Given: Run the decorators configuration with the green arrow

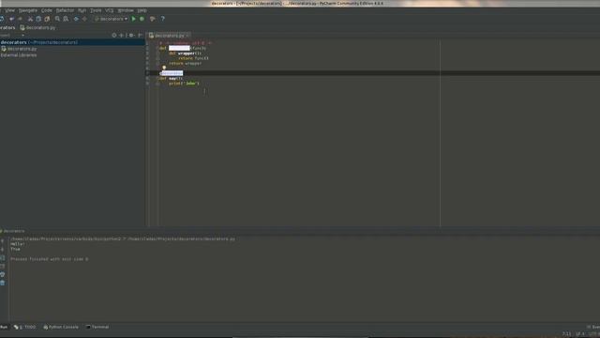Looking at the screenshot, I should (x=133, y=19).
